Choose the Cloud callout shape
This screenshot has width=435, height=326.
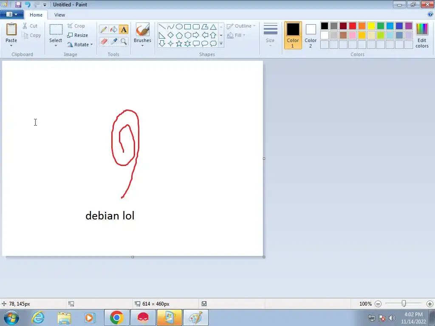pyautogui.click(x=213, y=44)
